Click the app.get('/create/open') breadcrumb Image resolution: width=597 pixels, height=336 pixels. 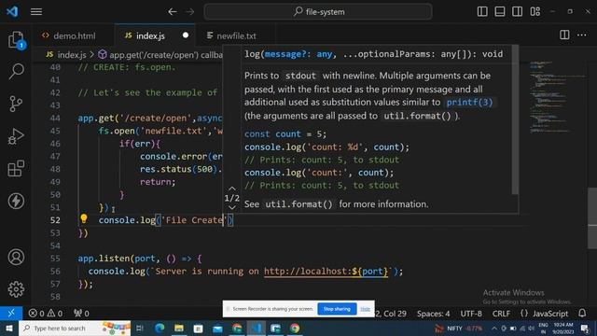click(x=160, y=55)
